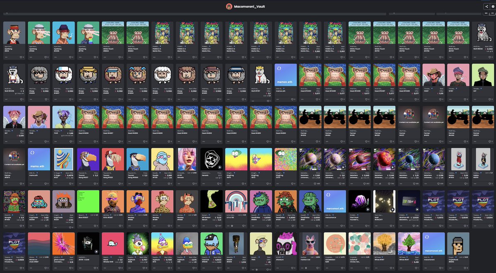Open the marcomori.eth ENS card image
The image size is (496, 273).
click(x=336, y=201)
